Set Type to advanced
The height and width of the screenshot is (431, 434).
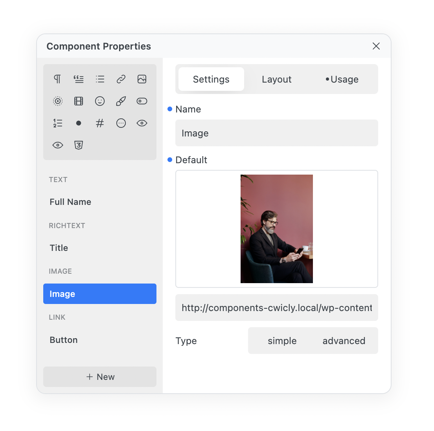344,341
